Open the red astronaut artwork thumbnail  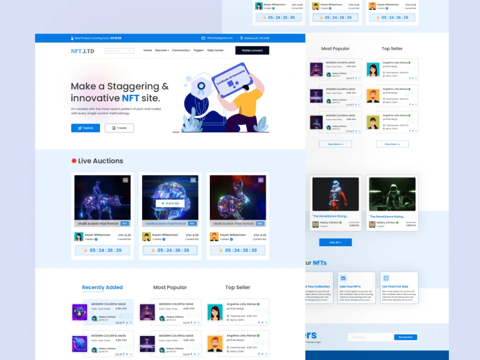(x=336, y=194)
